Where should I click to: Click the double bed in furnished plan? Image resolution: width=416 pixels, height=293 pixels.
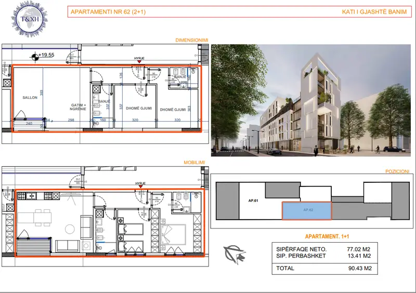coord(173,234)
